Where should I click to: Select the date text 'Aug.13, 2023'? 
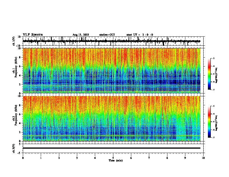pos(81,35)
